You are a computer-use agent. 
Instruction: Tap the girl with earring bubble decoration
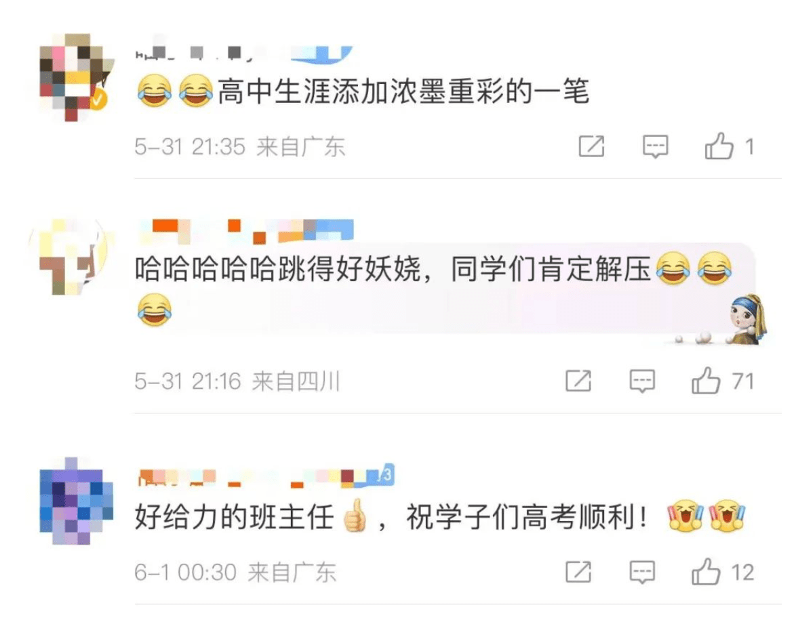[x=747, y=320]
